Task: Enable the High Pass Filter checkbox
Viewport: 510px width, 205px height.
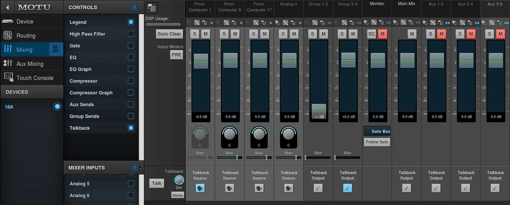Action: pyautogui.click(x=131, y=34)
